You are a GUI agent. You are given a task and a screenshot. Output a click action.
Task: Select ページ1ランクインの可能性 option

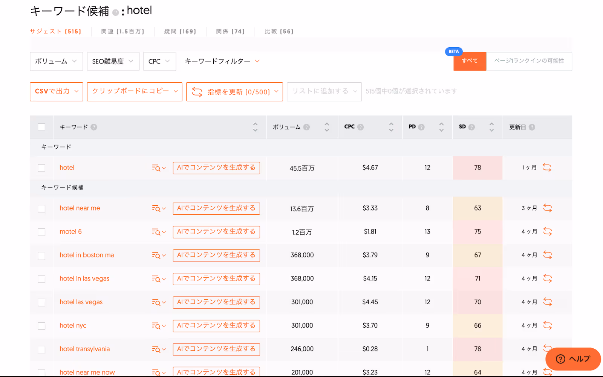(529, 61)
